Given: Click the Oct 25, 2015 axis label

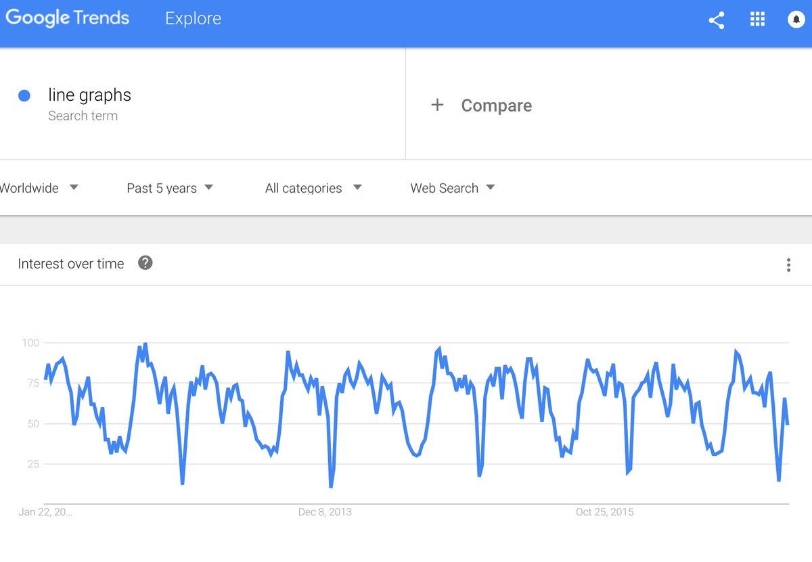Looking at the screenshot, I should pos(605,512).
